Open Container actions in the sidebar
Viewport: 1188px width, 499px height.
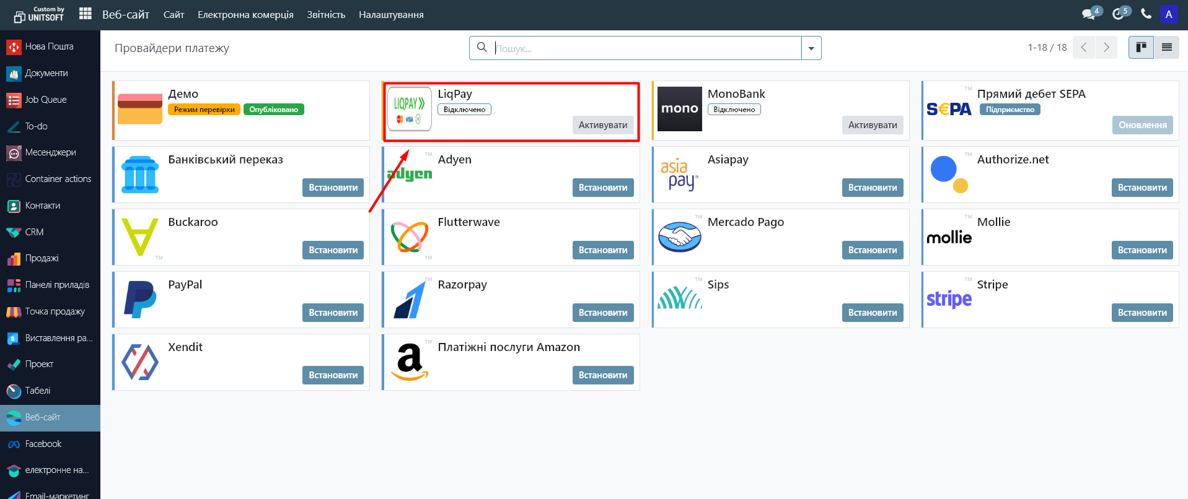click(x=50, y=179)
